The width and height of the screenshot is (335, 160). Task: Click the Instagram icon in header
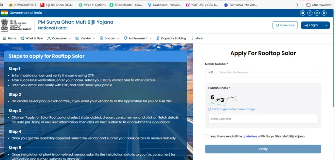pyautogui.click(x=303, y=13)
